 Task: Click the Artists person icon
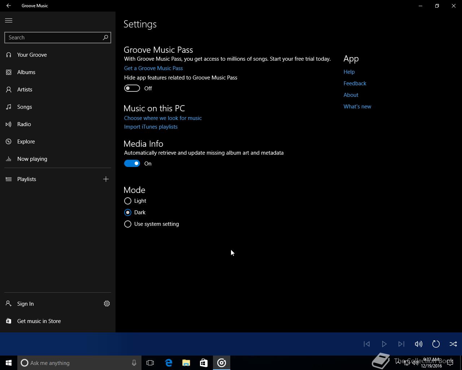click(x=9, y=90)
